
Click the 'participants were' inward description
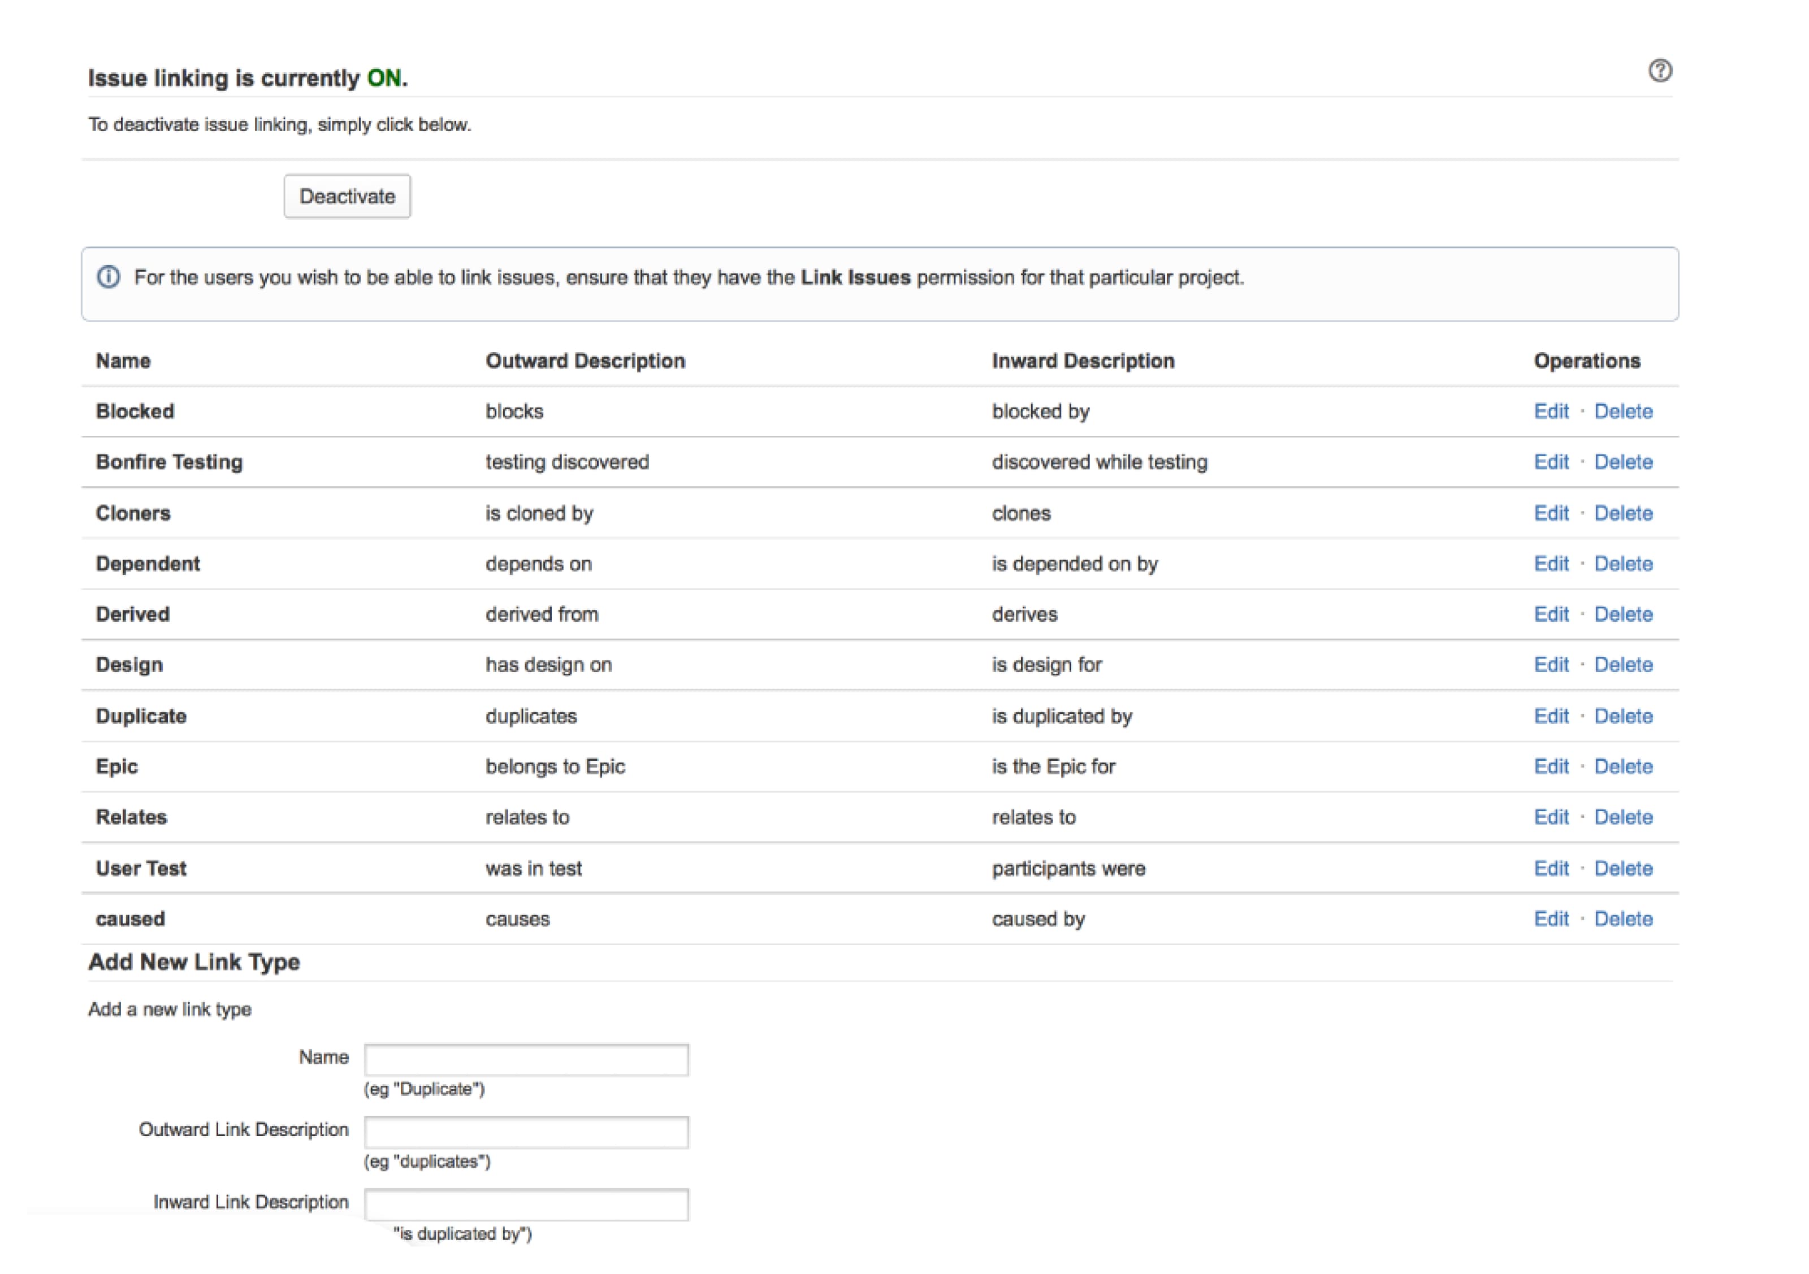coord(1068,868)
